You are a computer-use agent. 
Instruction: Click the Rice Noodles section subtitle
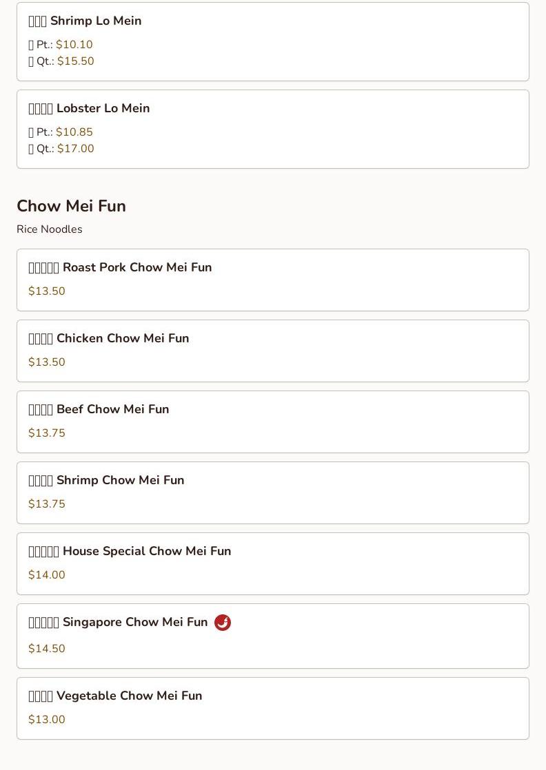tap(50, 229)
